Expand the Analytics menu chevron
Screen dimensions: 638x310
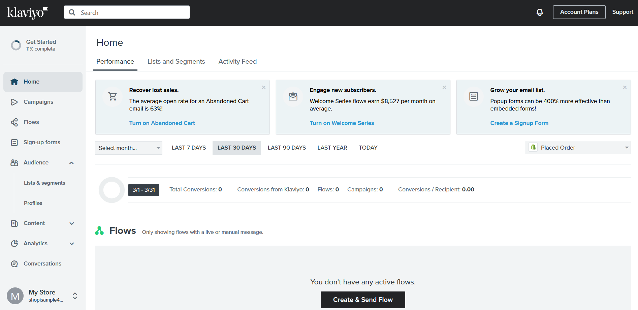coord(71,244)
